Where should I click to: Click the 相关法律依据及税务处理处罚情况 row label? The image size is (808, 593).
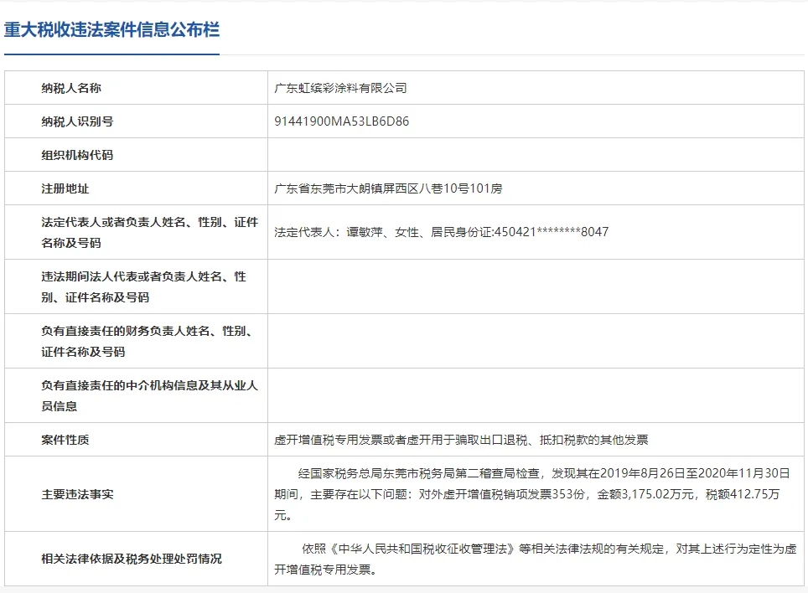(132, 559)
